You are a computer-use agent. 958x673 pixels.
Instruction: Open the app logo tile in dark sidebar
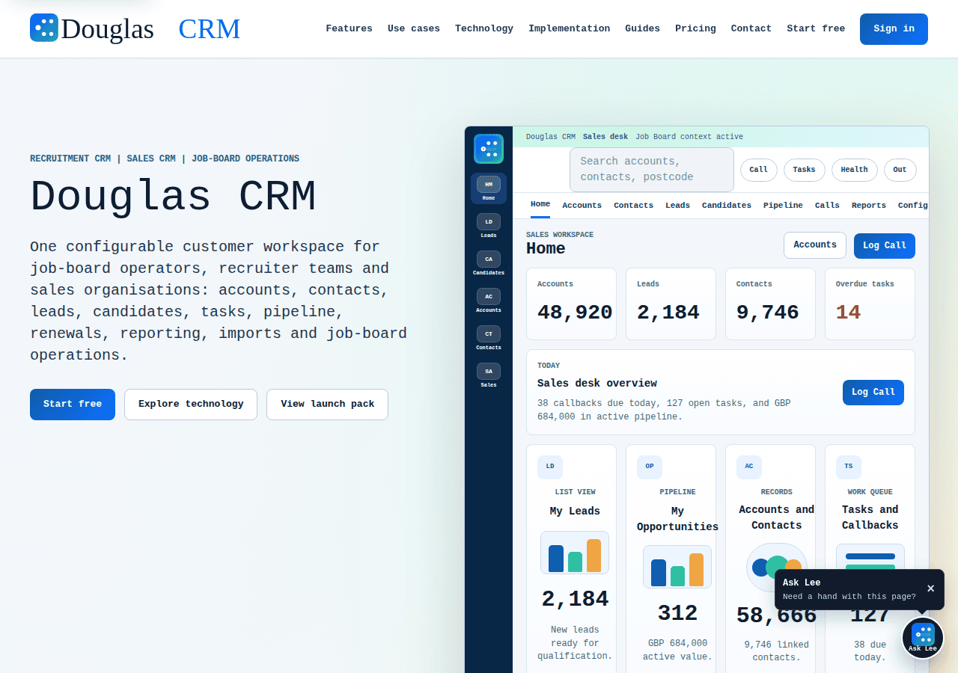click(x=489, y=149)
